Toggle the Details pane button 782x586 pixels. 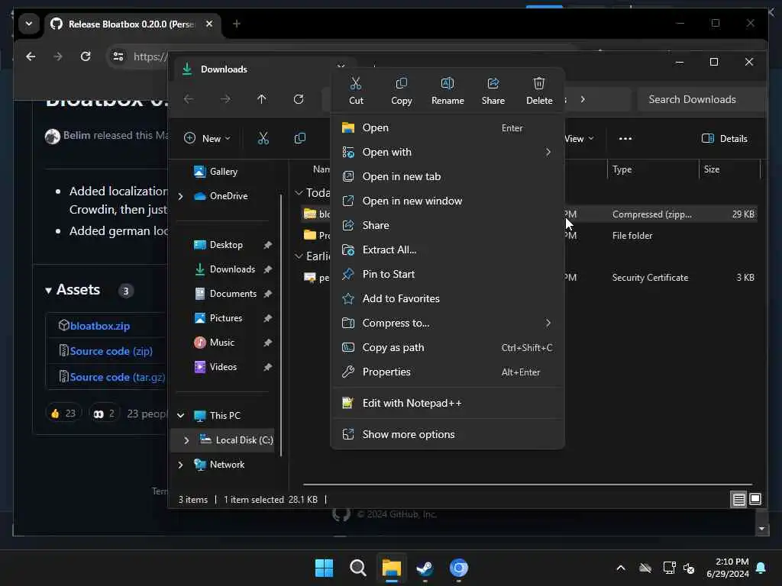tap(725, 139)
